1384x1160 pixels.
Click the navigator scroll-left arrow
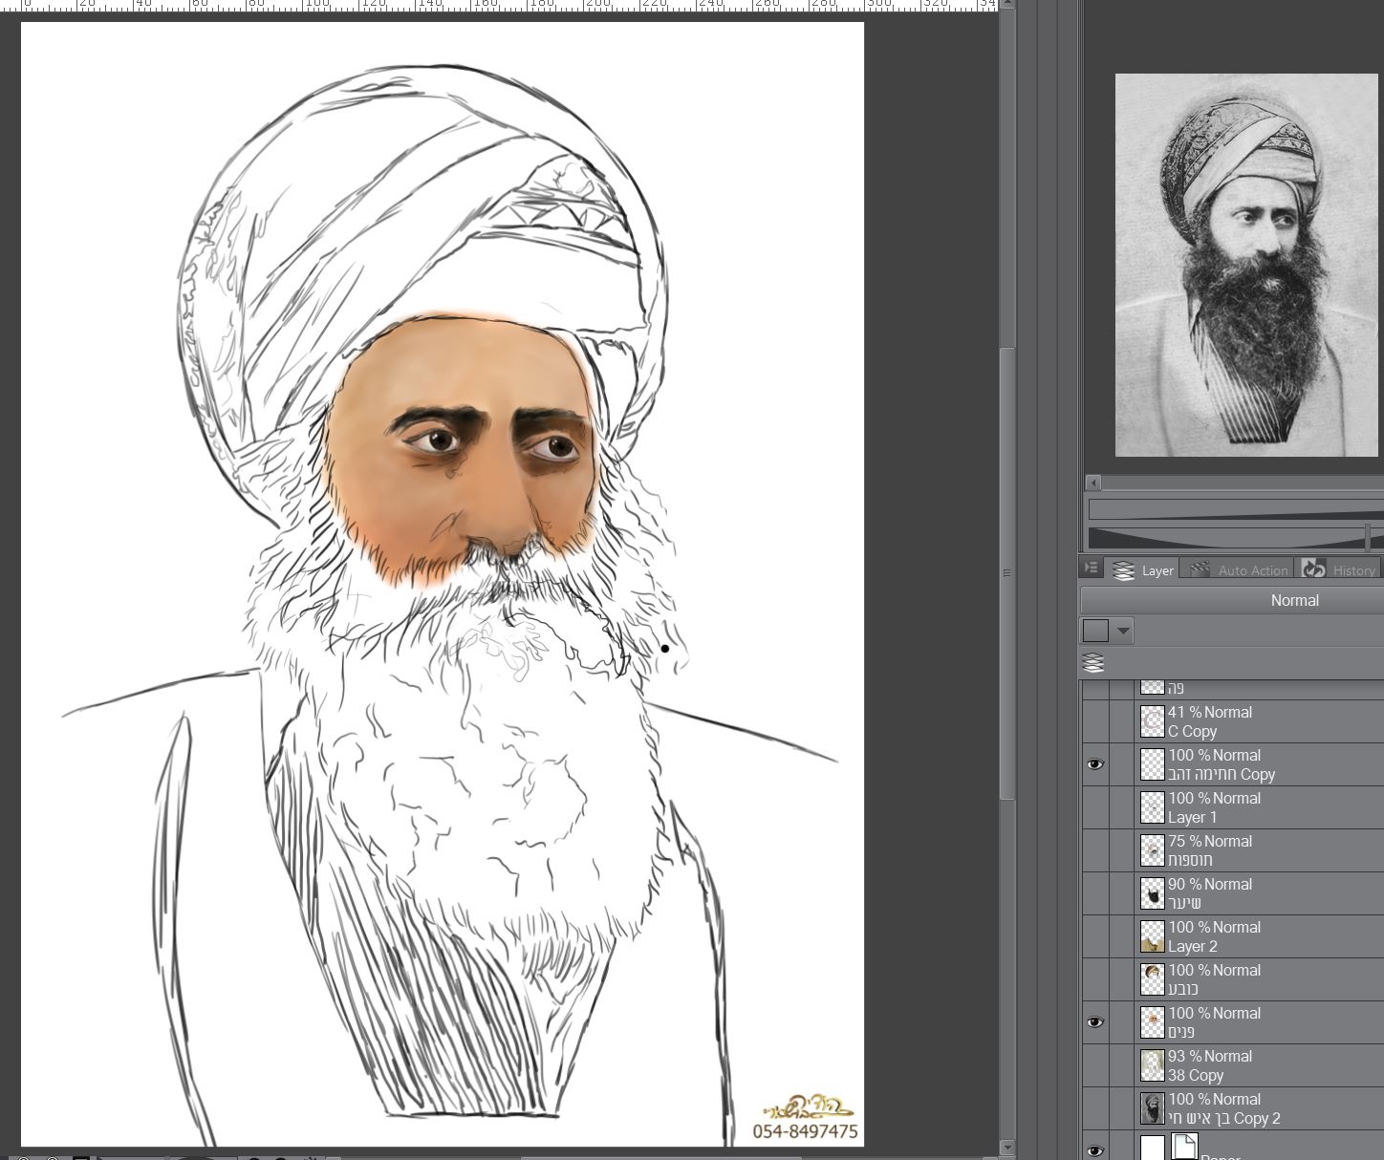coord(1093,483)
